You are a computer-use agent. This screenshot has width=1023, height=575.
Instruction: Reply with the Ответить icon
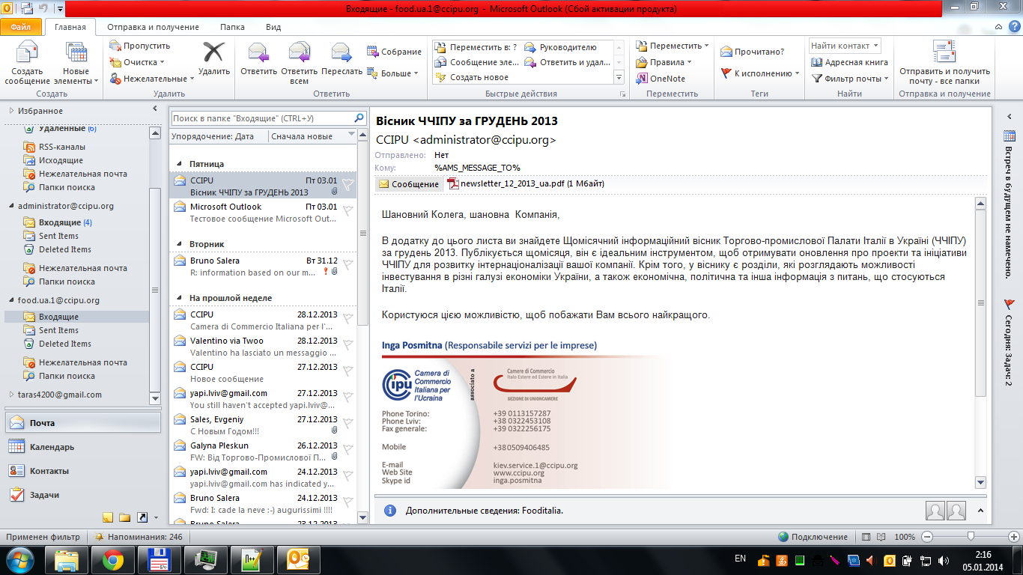pyautogui.click(x=258, y=53)
